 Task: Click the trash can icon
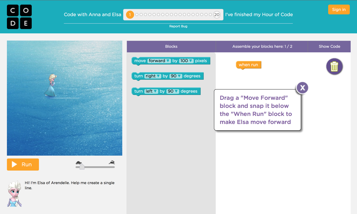(334, 67)
